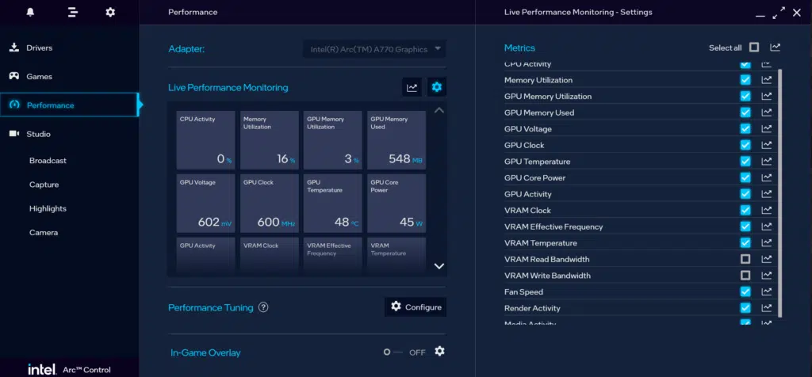Uncheck GPU Activity metric

(745, 194)
